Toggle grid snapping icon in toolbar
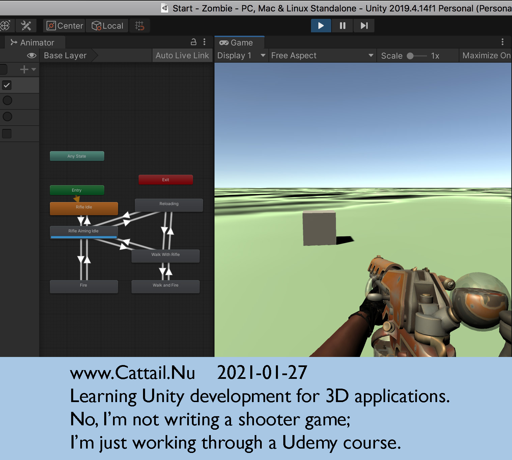Screen dimensions: 512x460 click(140, 26)
